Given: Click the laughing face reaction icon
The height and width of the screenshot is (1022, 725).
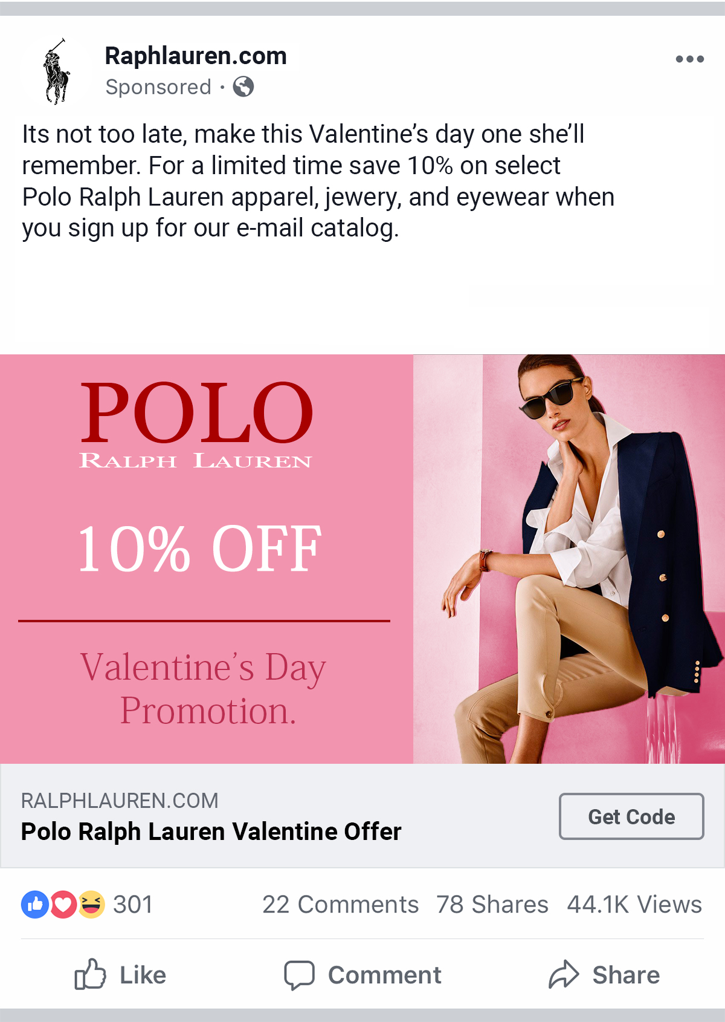Looking at the screenshot, I should click(x=91, y=905).
